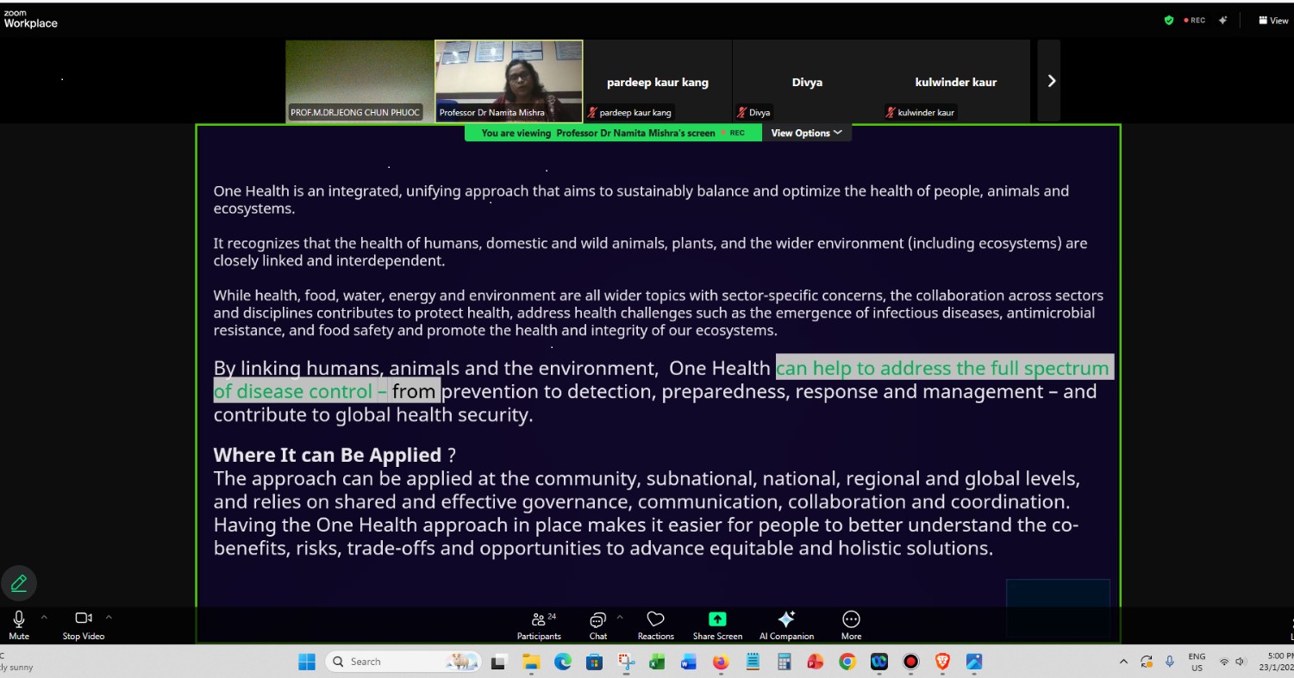The height and width of the screenshot is (678, 1294).
Task: Select Professor Dr Namita Mishra's video thumbnail
Action: [x=509, y=81]
